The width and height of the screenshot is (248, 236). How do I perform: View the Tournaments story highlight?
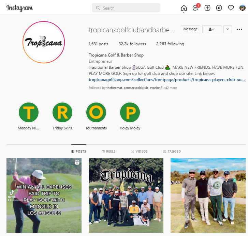pos(96,116)
